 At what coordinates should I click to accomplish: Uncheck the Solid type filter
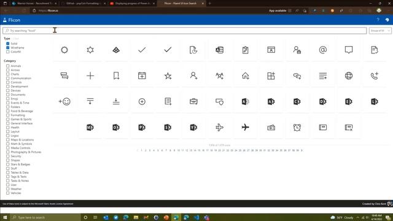point(8,44)
